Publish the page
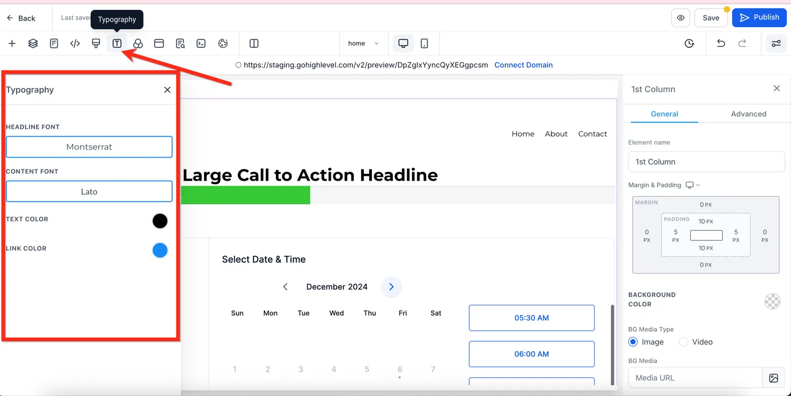791x396 pixels. (x=759, y=17)
